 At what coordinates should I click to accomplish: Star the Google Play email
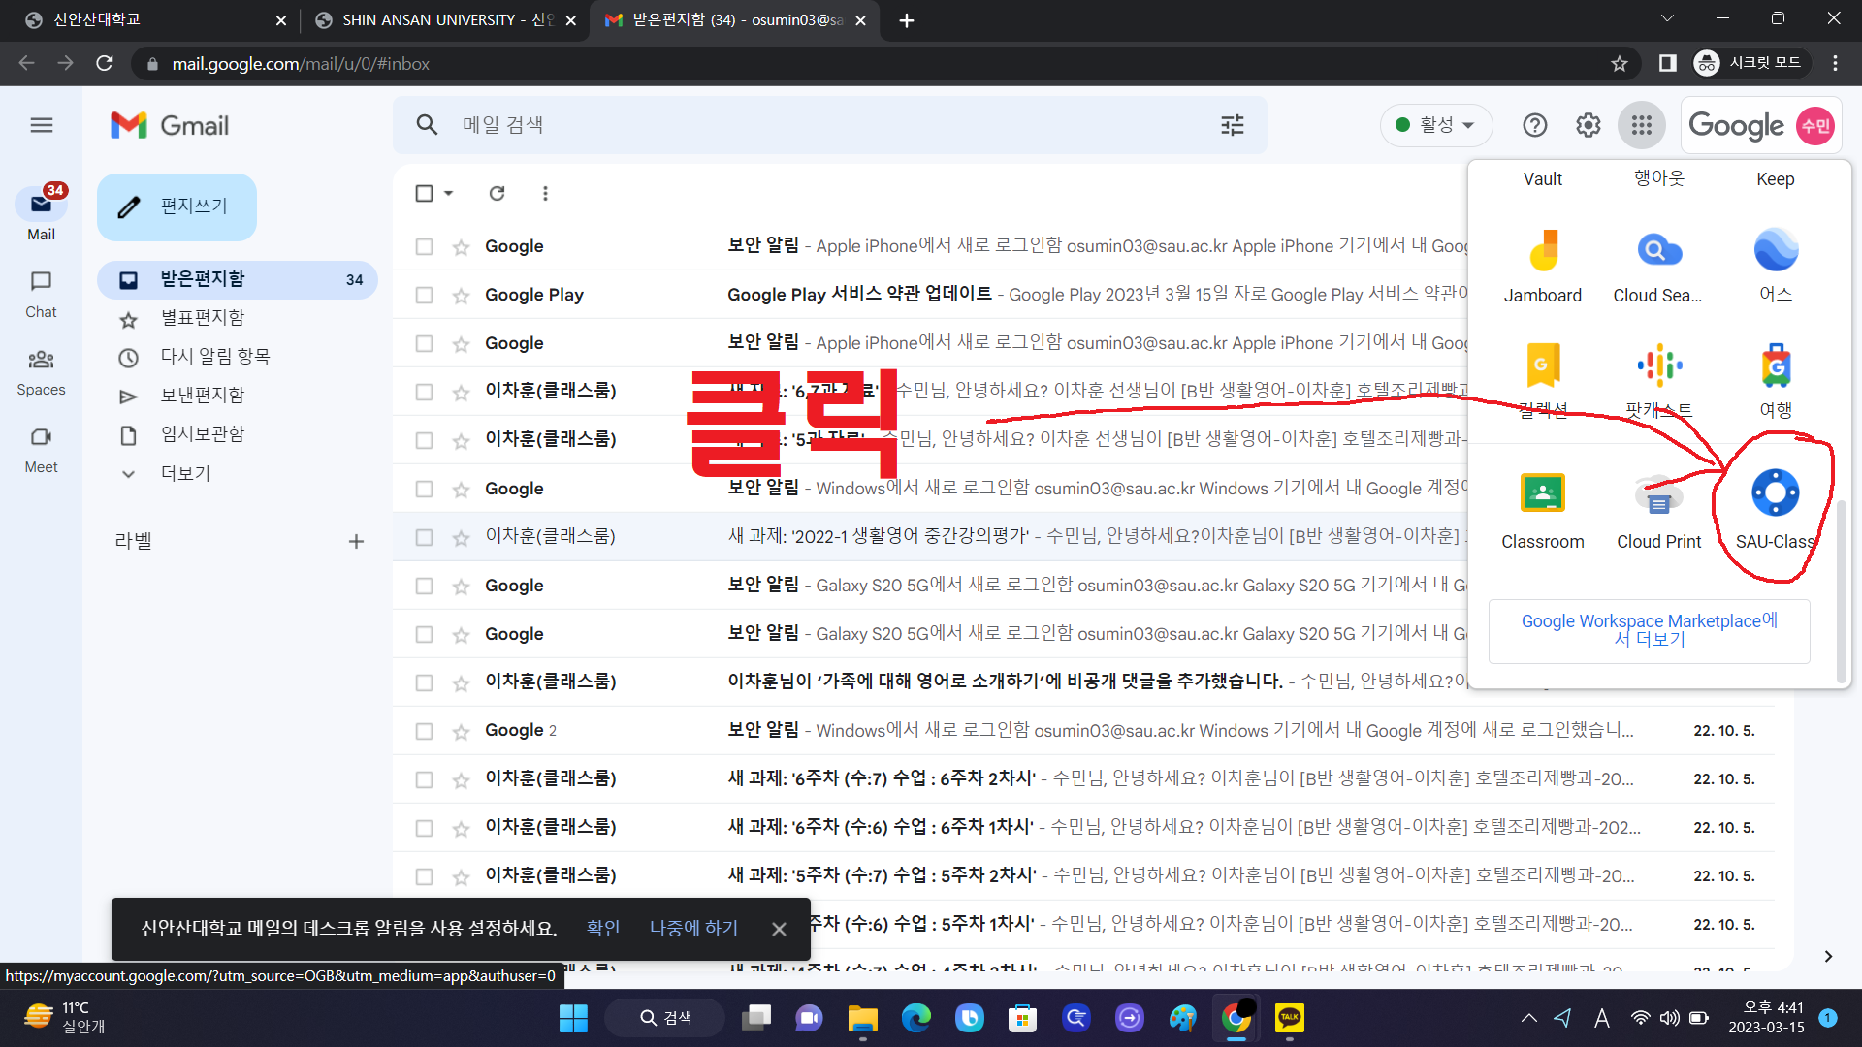click(461, 295)
